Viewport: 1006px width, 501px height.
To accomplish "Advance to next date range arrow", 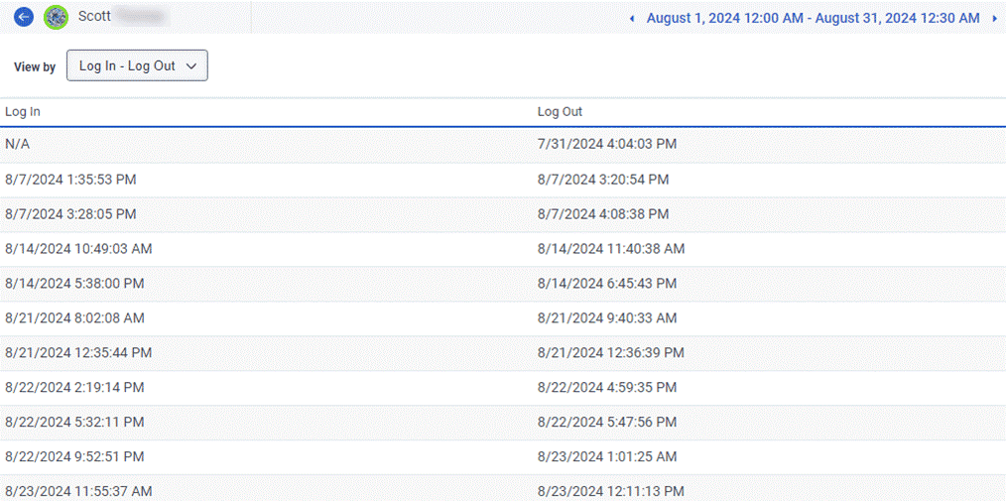I will [994, 18].
